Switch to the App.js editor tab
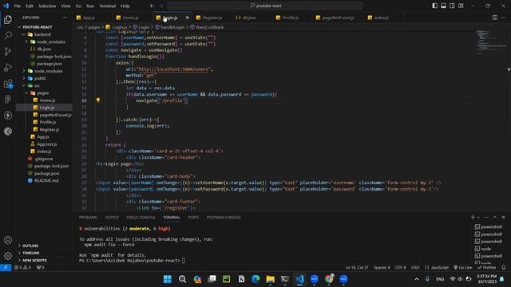This screenshot has width=511, height=287. point(89,18)
